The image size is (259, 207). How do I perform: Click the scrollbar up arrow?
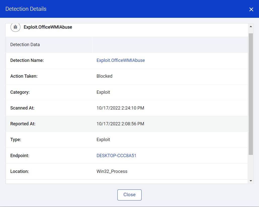pos(251,26)
